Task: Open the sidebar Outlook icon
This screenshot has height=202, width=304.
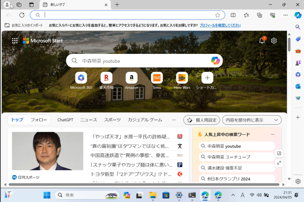Action: click(298, 86)
